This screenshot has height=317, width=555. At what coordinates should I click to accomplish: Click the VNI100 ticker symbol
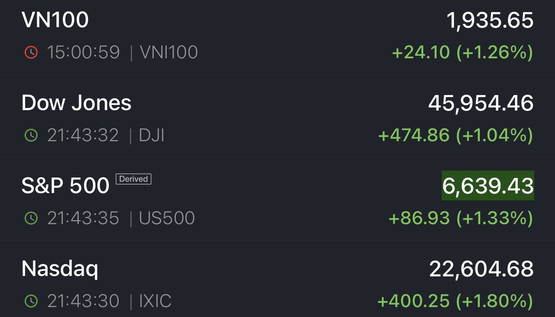[169, 52]
